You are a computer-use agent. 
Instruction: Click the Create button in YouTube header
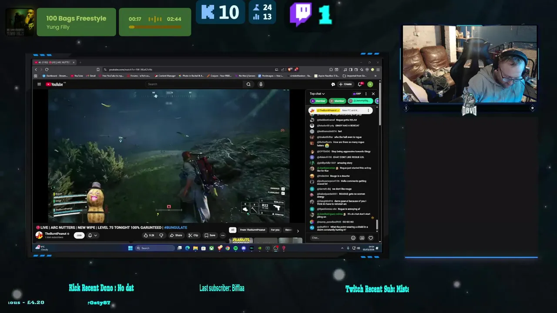pyautogui.click(x=346, y=84)
